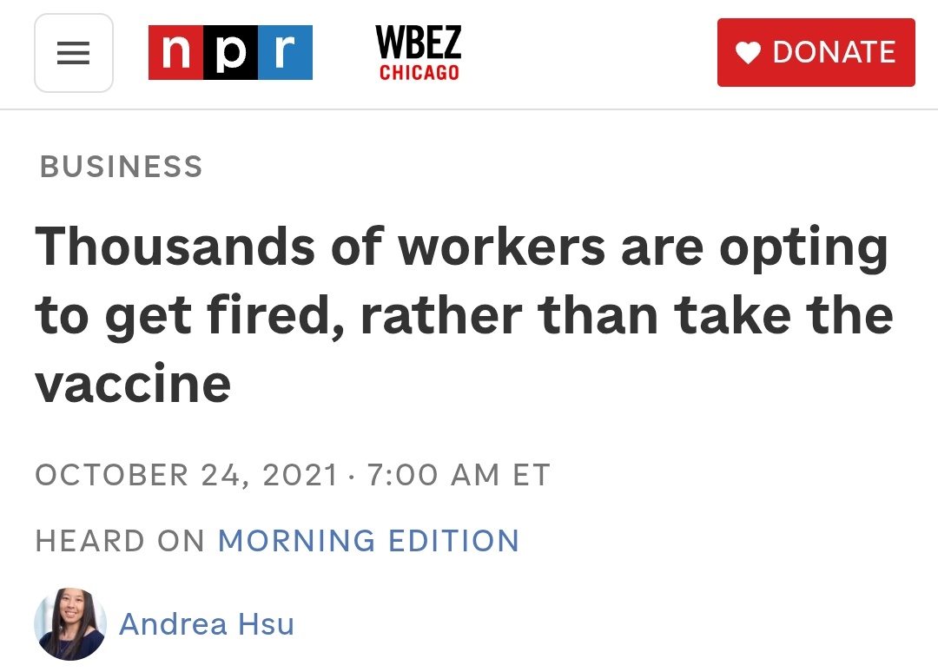Click the word 'vaccine' in the headline
938x672 pixels.
point(133,384)
